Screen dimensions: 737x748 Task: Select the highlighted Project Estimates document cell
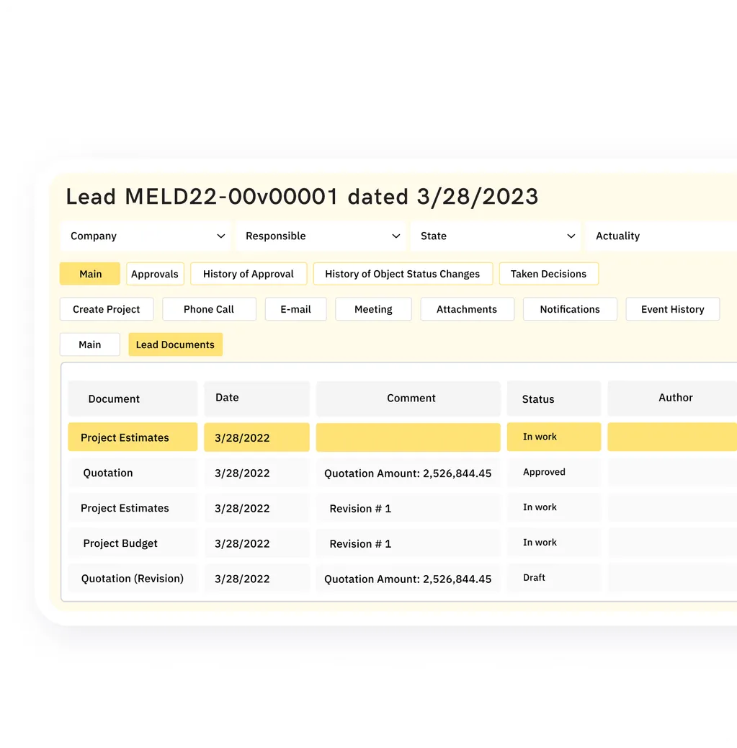133,437
